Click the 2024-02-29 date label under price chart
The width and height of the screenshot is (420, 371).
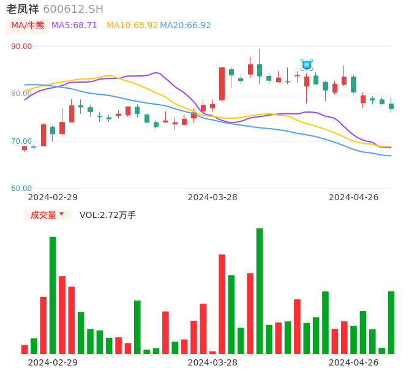pyautogui.click(x=53, y=197)
